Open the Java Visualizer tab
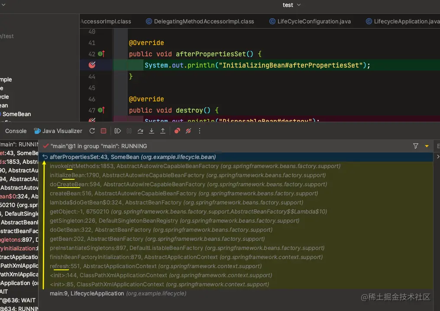Viewport: 440px width, 311px height. coord(58,131)
